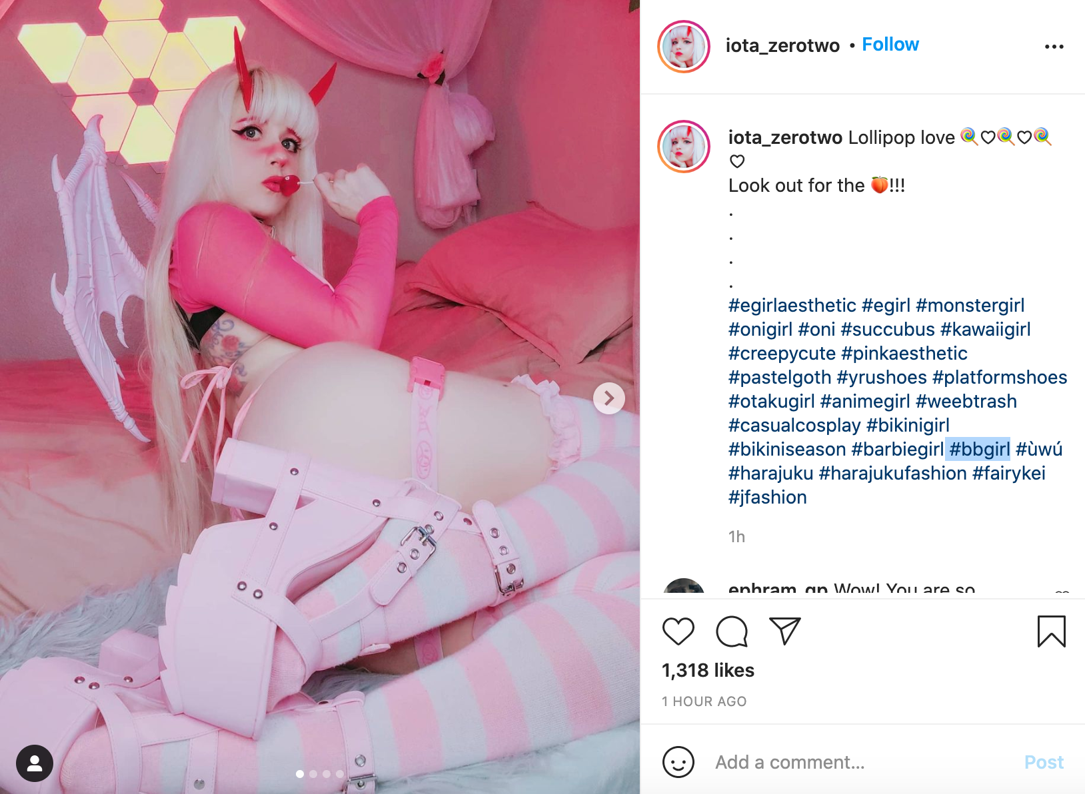The width and height of the screenshot is (1085, 794).
Task: Open iota_zerotwo profile from header username
Action: coord(782,45)
